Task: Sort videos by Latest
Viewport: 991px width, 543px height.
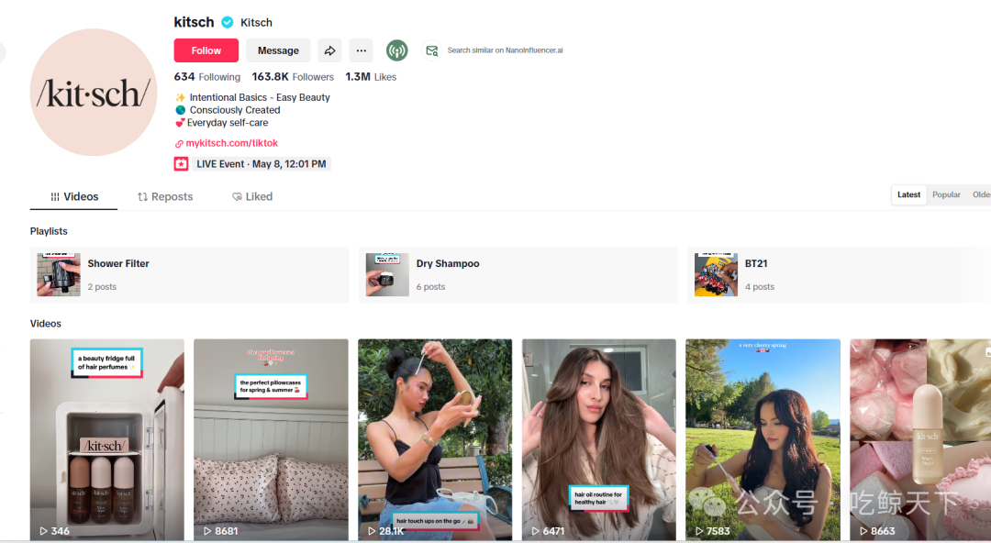Action: coord(908,194)
